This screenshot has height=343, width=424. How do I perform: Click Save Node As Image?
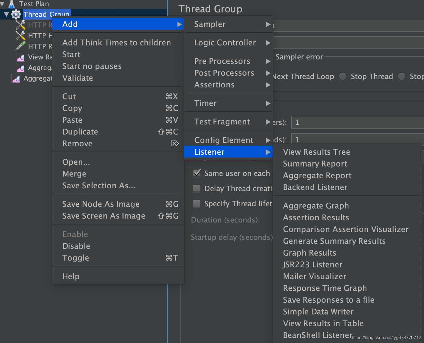[x=118, y=204]
